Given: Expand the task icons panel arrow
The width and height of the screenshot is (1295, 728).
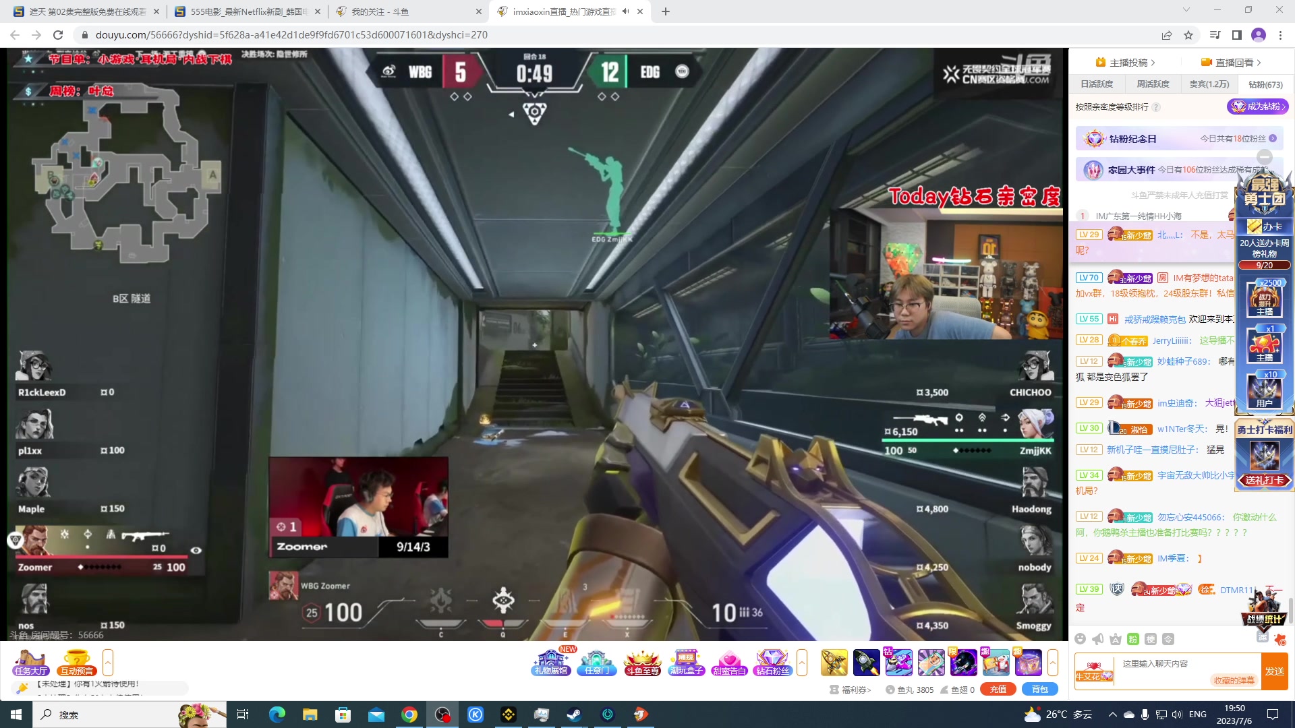Looking at the screenshot, I should [108, 663].
